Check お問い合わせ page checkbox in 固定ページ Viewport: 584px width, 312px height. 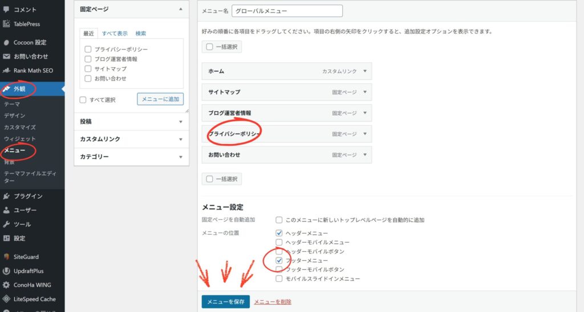tap(88, 79)
